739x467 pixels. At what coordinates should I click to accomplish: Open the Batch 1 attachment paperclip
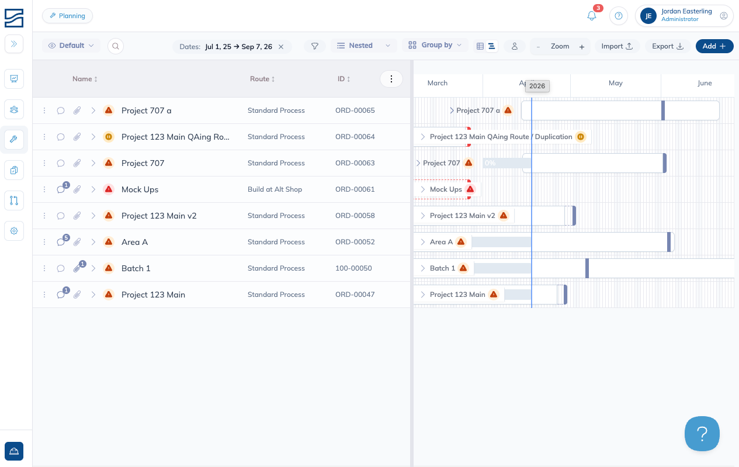(77, 268)
